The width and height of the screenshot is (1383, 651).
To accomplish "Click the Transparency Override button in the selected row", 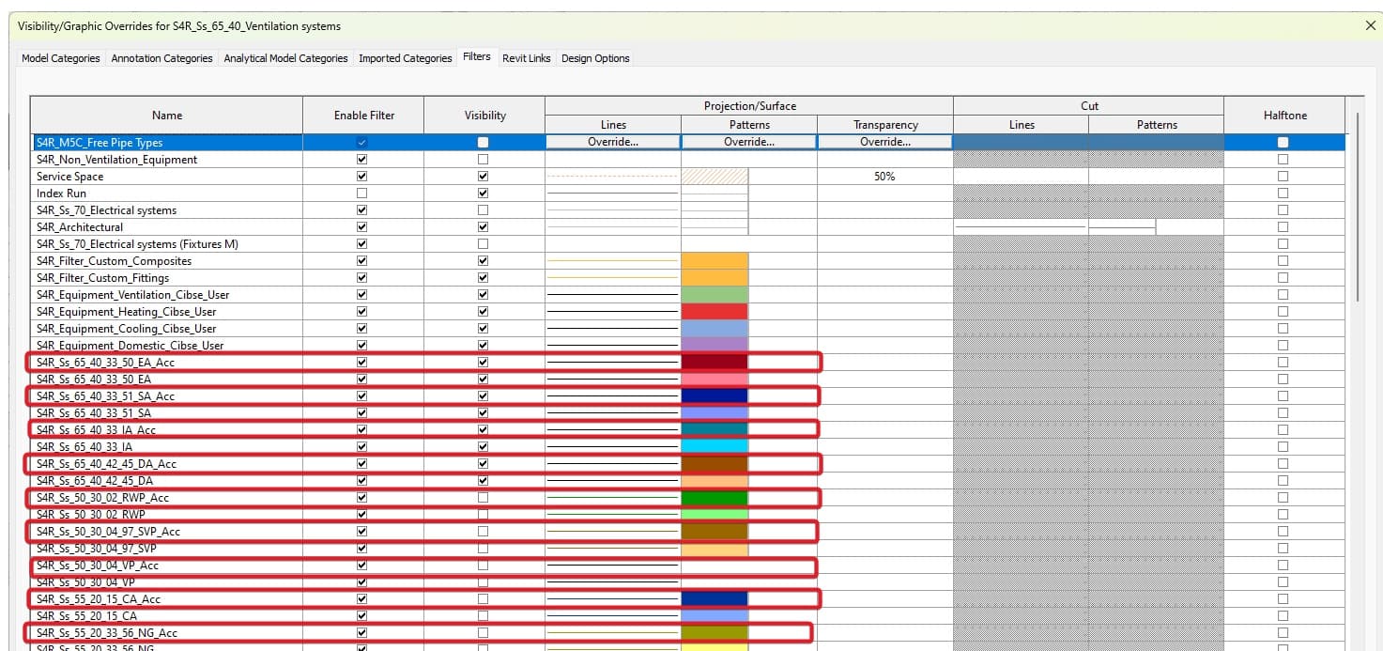I will coord(885,142).
